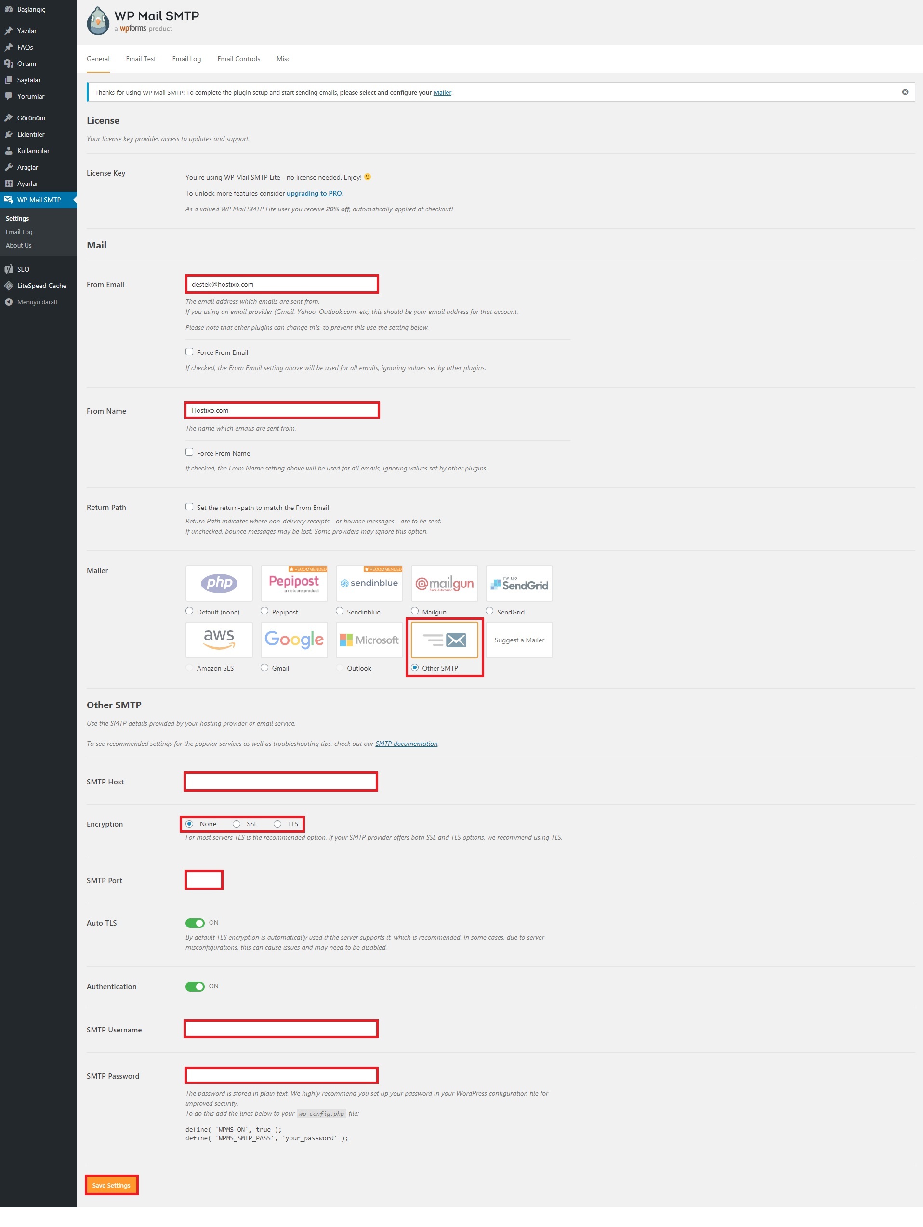The height and width of the screenshot is (1227, 923).
Task: Select the PHP default mailer logo
Action: click(x=219, y=583)
